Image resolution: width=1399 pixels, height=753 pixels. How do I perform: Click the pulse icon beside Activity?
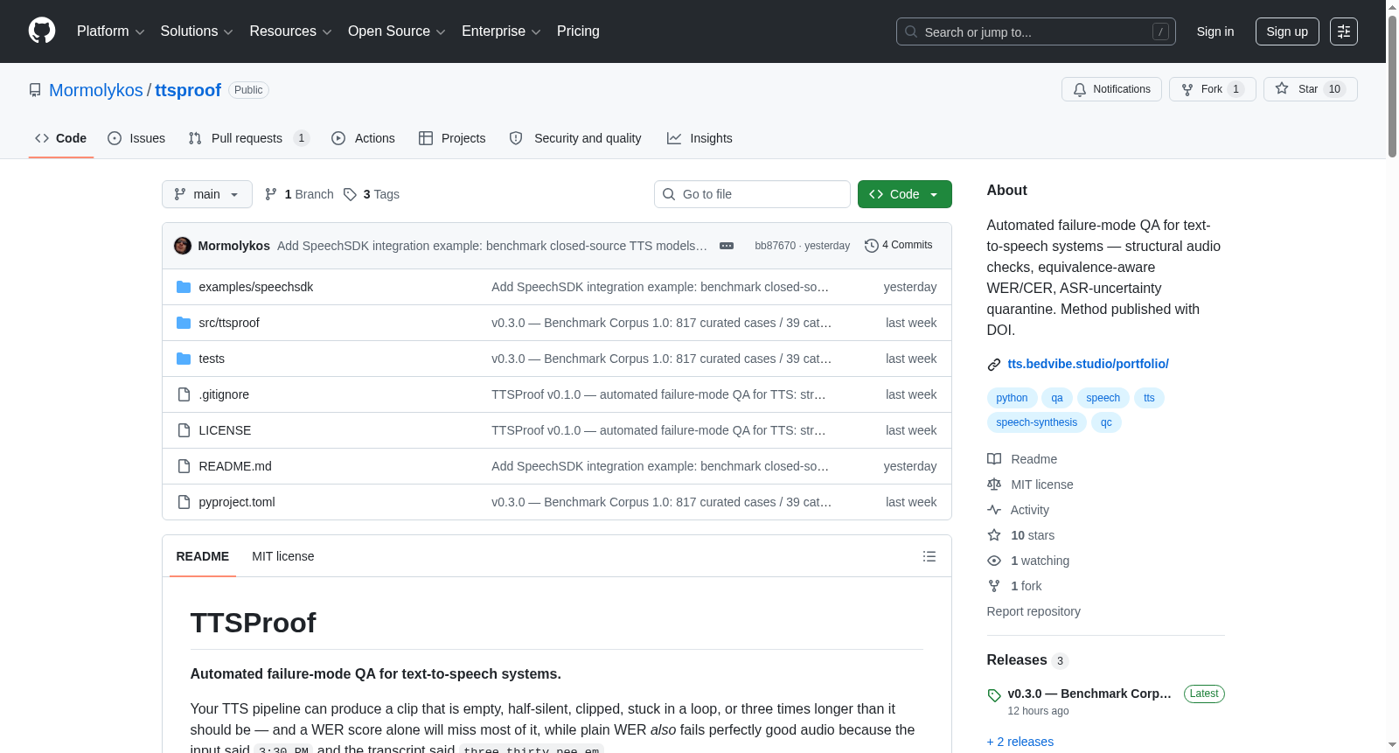pyautogui.click(x=994, y=510)
